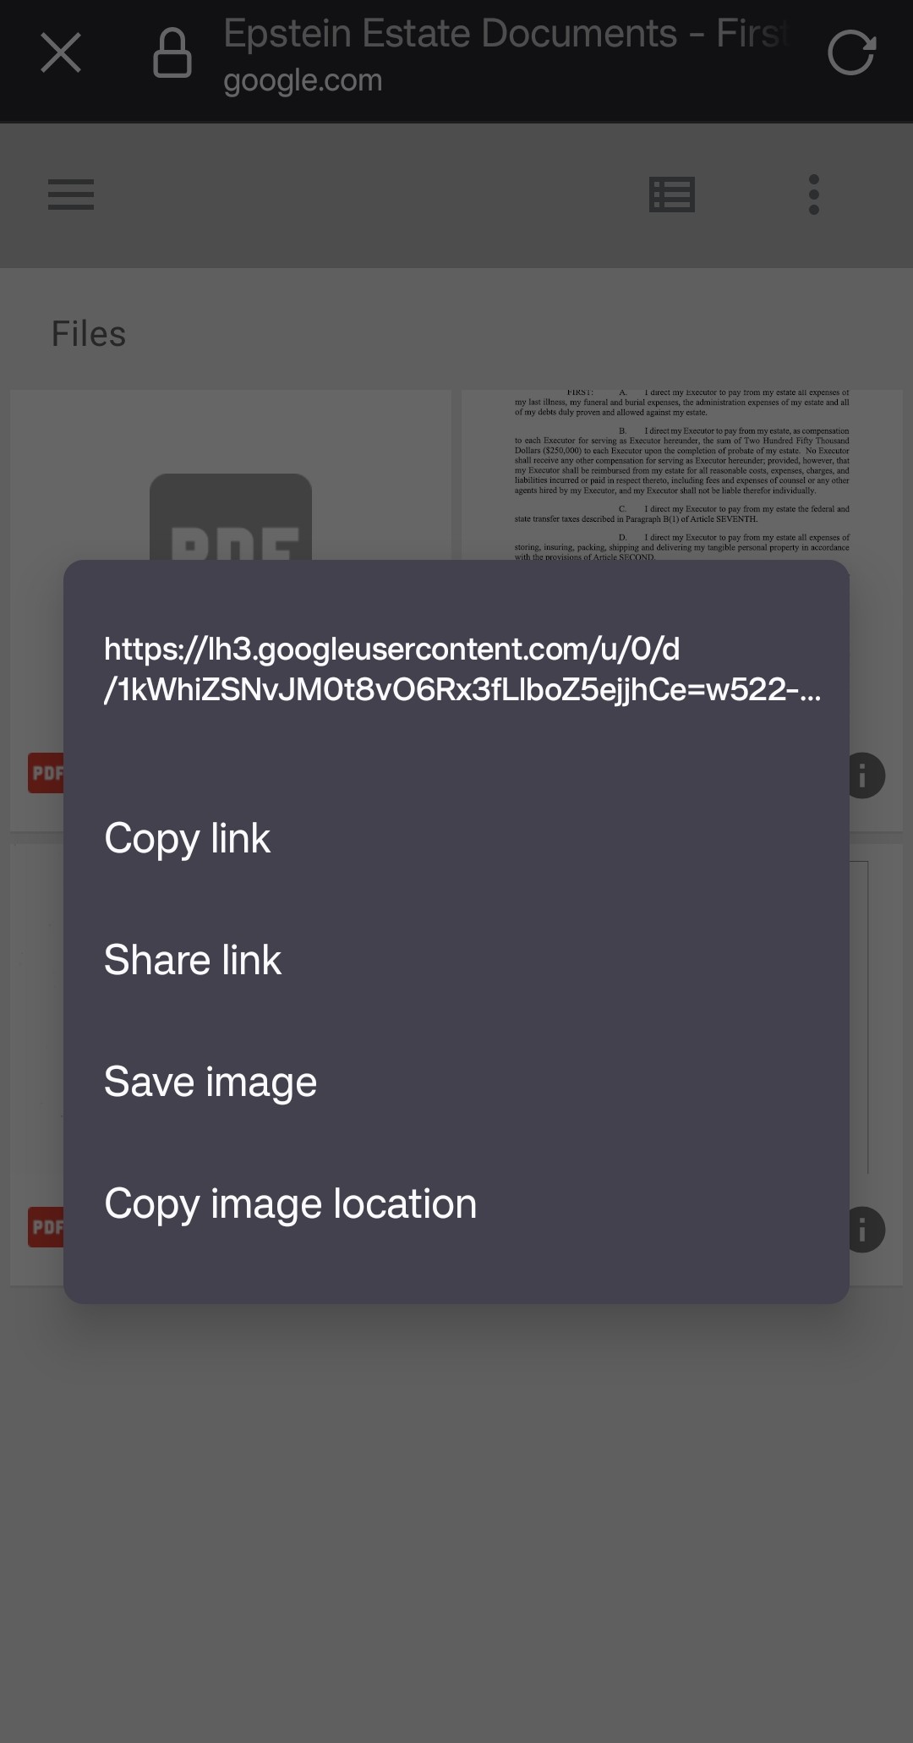Reload the page using the refresh icon
The width and height of the screenshot is (913, 1743).
851,53
